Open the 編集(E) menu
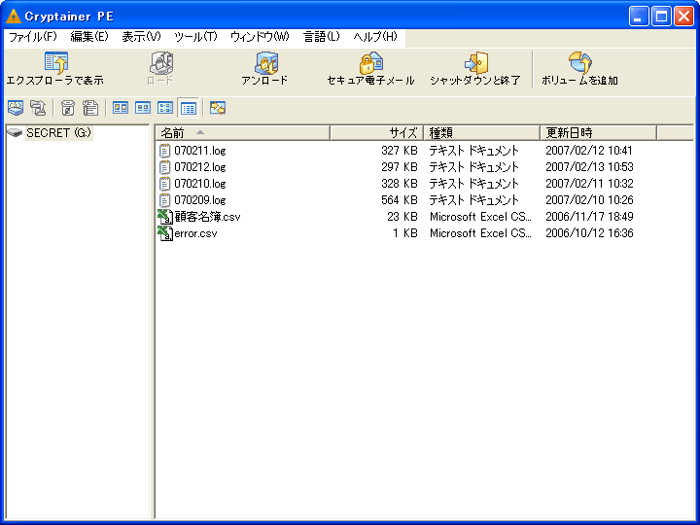Image resolution: width=700 pixels, height=525 pixels. (x=89, y=37)
